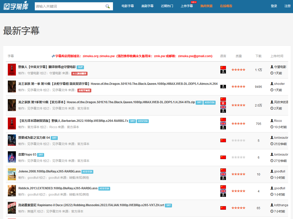Viewport: 293px width, 219px height.
Task: Click the poster thumbnail for 恋爱Flops 03
Action: tap(12, 157)
